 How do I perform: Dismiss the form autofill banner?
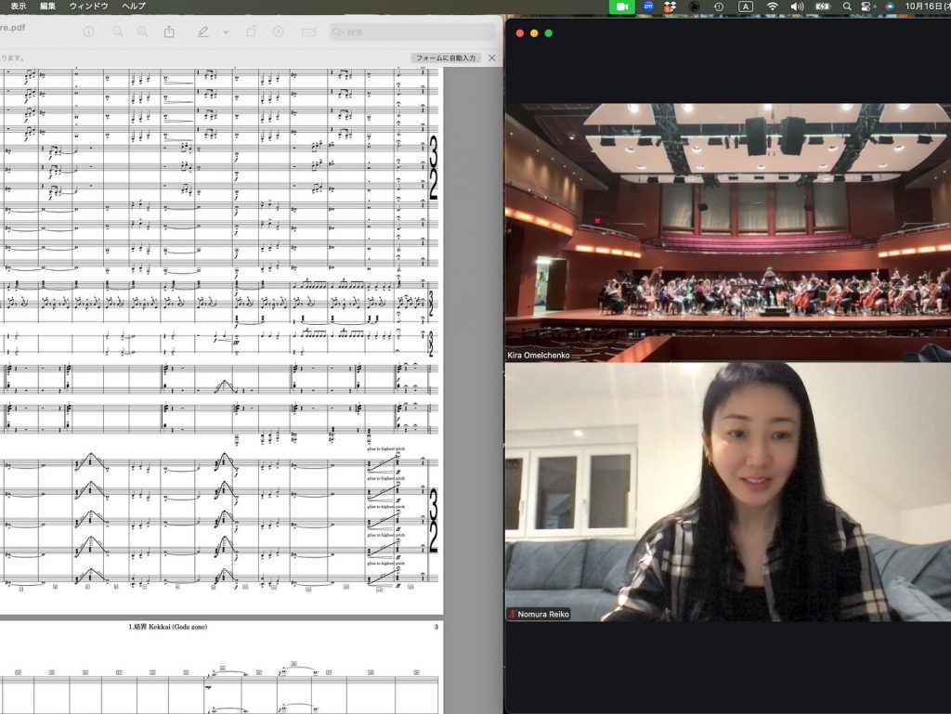click(x=492, y=58)
